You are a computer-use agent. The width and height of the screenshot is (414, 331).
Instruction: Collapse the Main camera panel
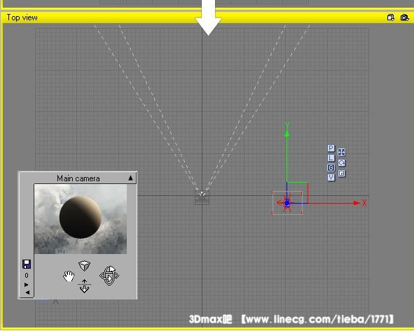point(130,178)
